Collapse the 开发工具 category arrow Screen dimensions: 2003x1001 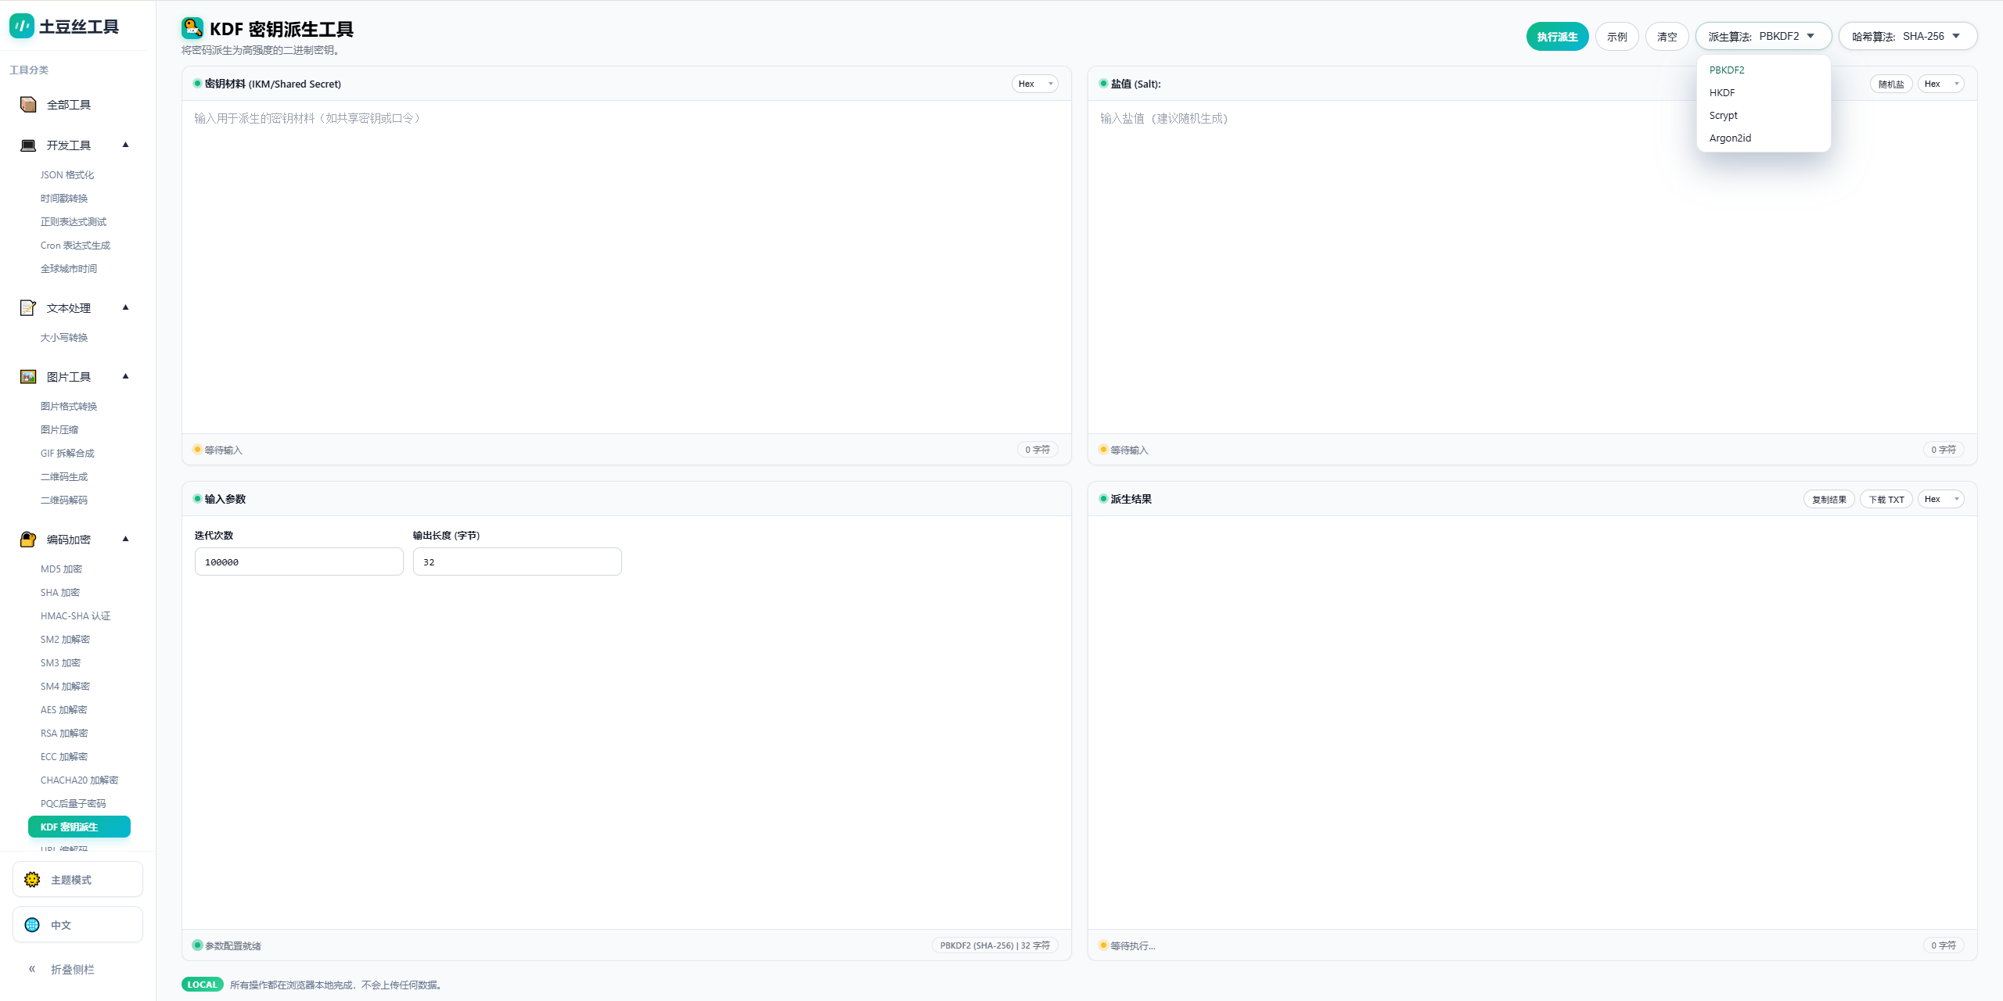point(125,145)
